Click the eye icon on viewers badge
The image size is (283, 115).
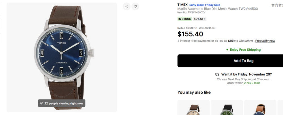pyautogui.click(x=42, y=103)
